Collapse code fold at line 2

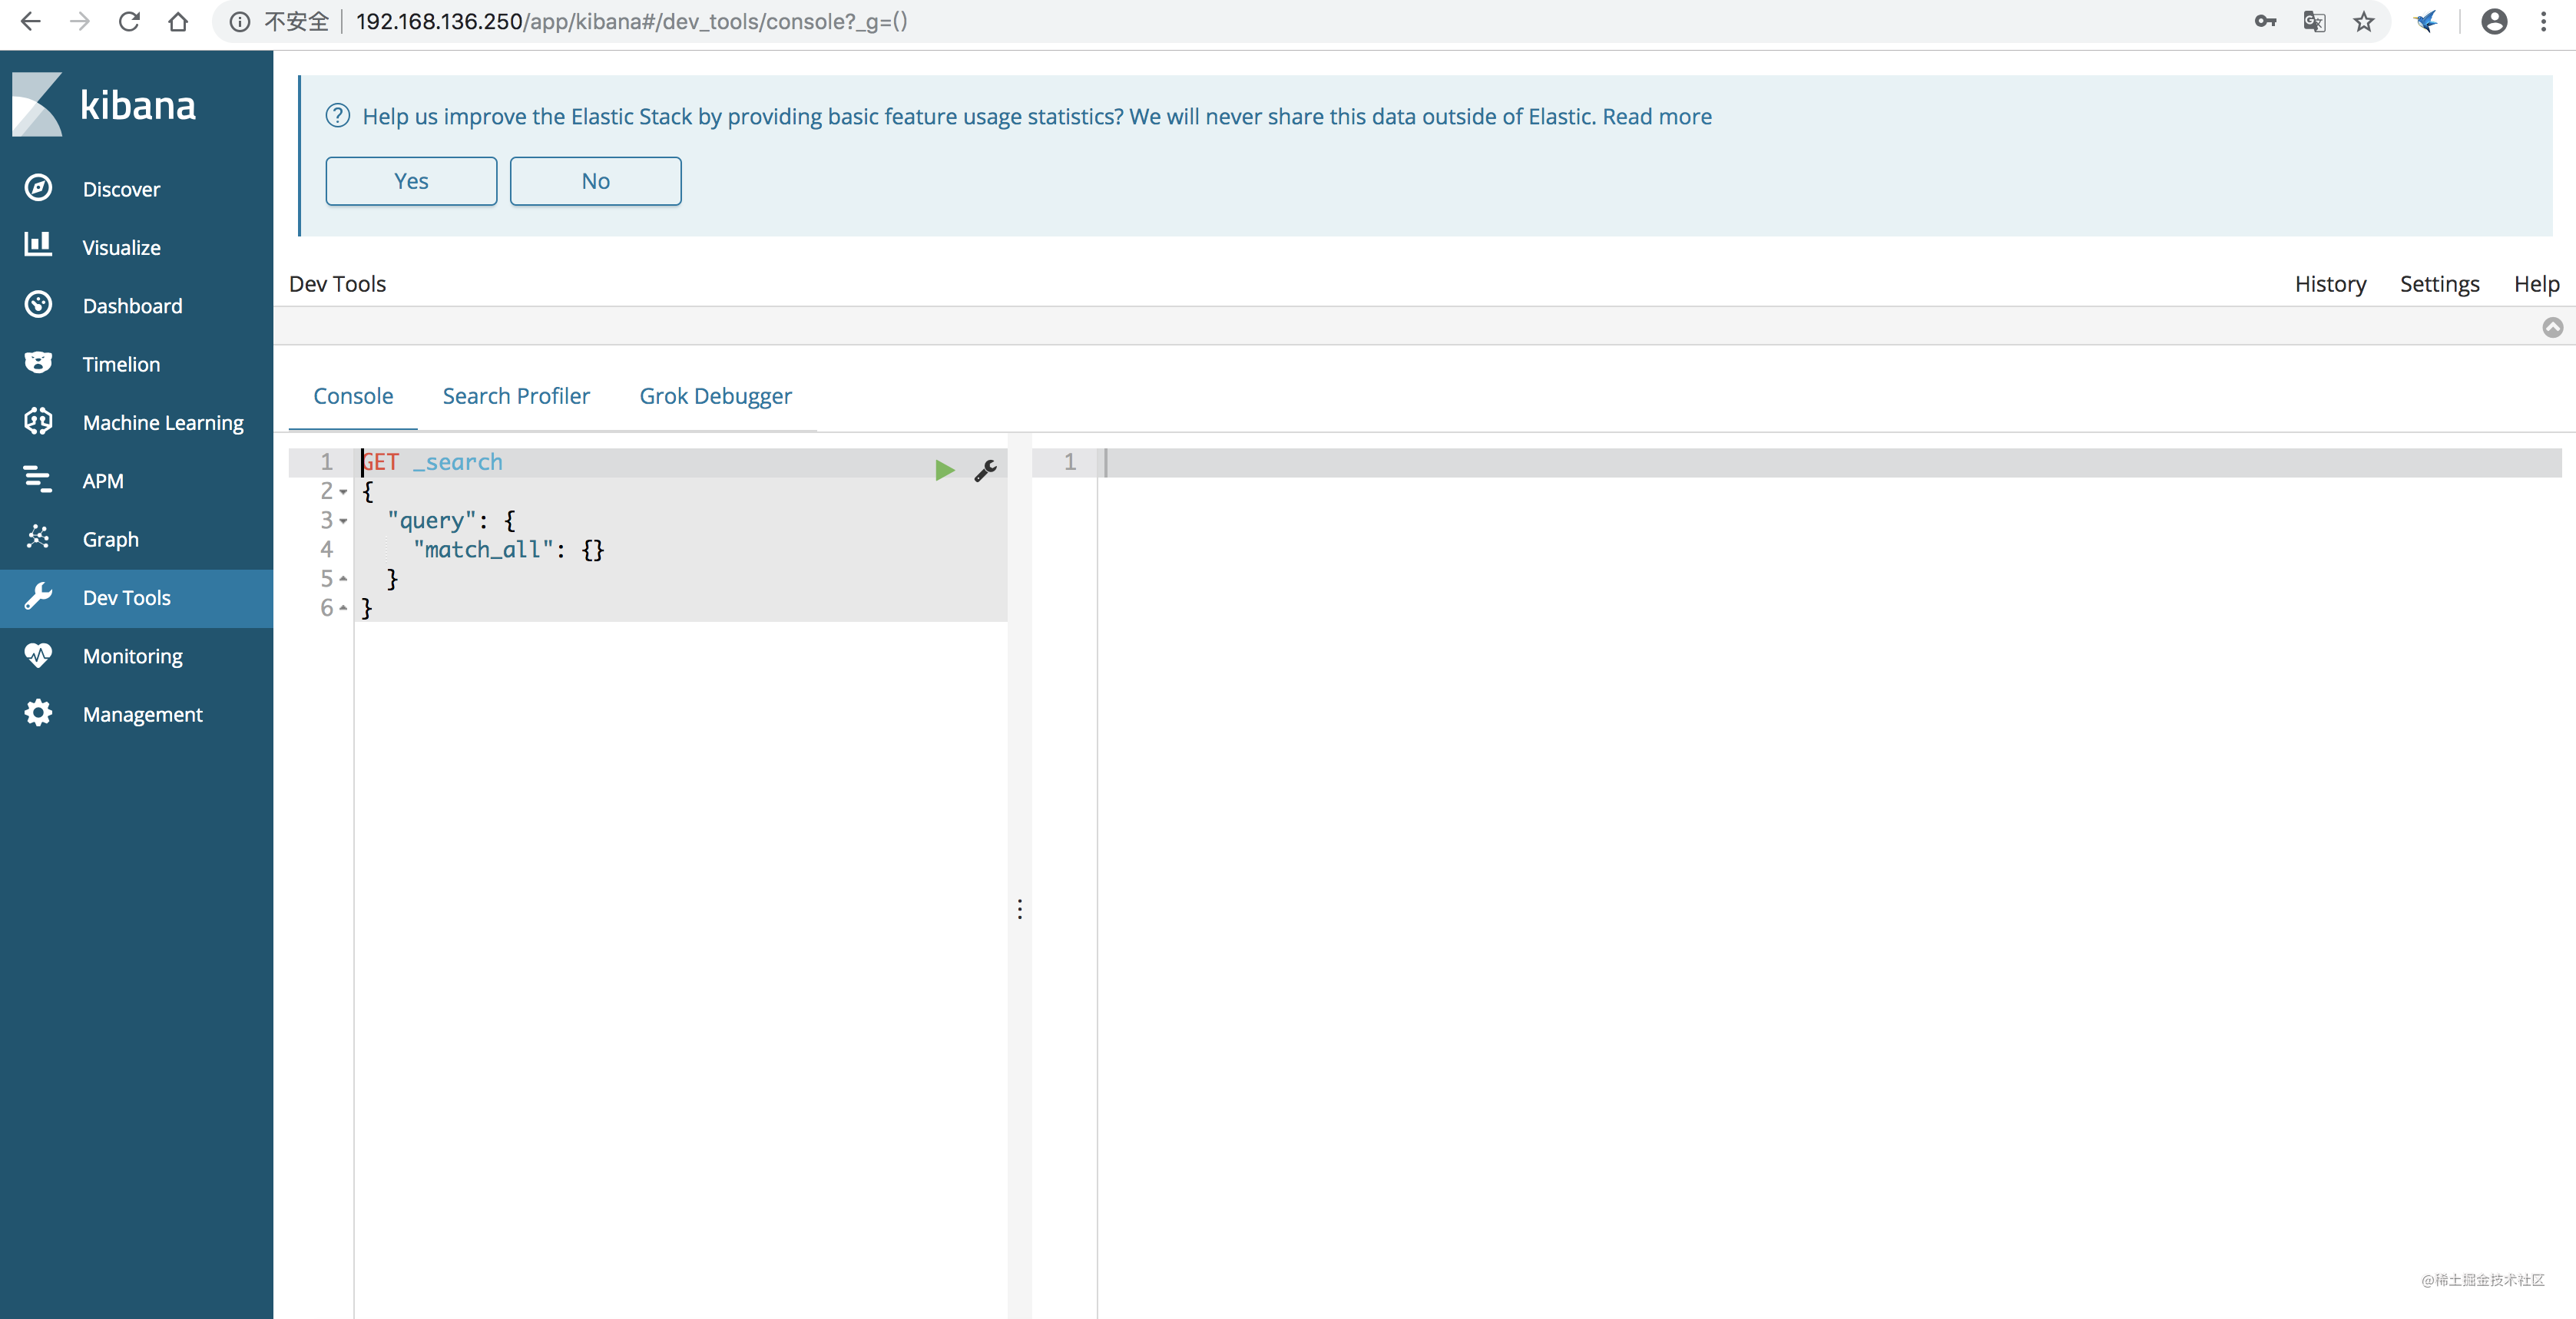[x=343, y=492]
